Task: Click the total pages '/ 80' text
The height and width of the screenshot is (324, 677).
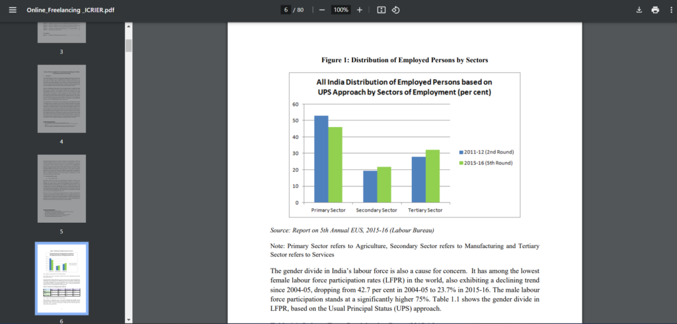Action: [298, 10]
